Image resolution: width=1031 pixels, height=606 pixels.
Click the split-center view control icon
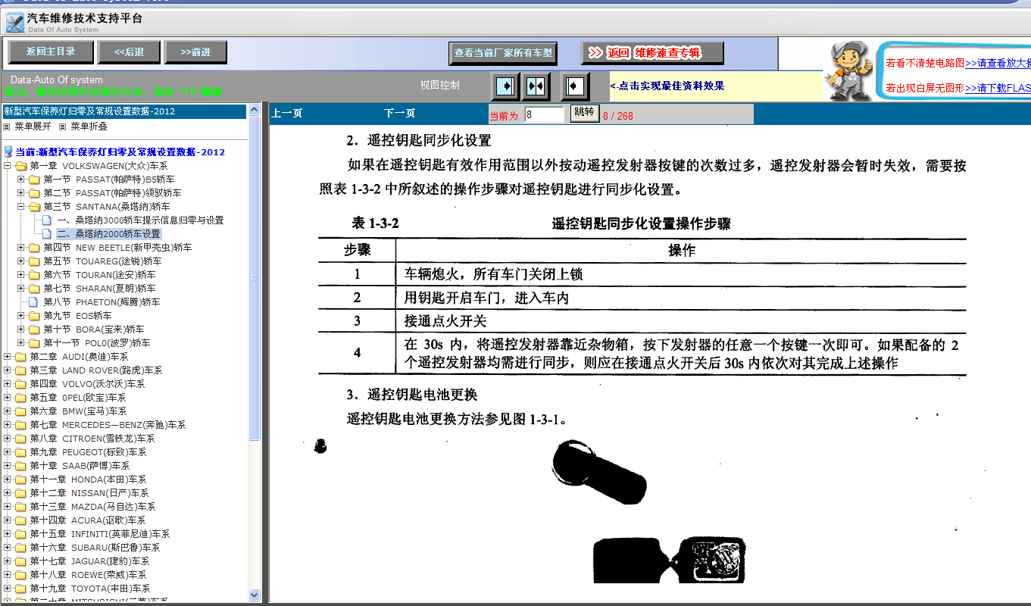536,86
